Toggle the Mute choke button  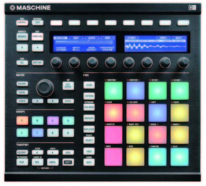[x=89, y=162]
